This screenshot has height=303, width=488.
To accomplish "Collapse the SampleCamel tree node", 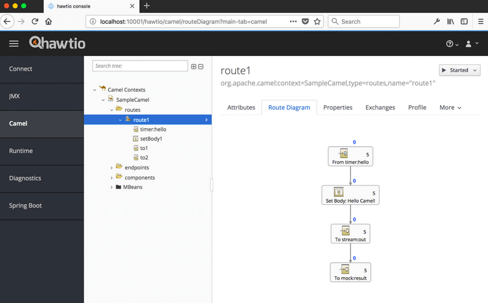I will pos(103,100).
